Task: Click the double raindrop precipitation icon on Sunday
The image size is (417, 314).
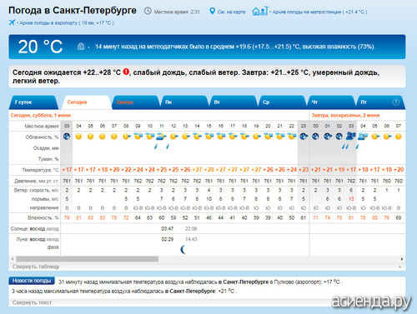Action: tap(345, 146)
